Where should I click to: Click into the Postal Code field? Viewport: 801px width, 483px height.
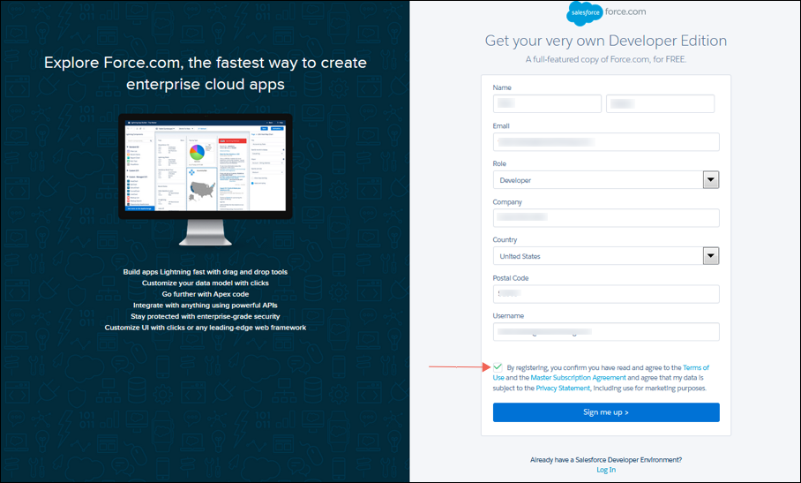[x=606, y=294]
